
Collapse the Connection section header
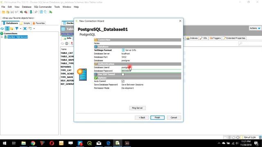pos(138,40)
